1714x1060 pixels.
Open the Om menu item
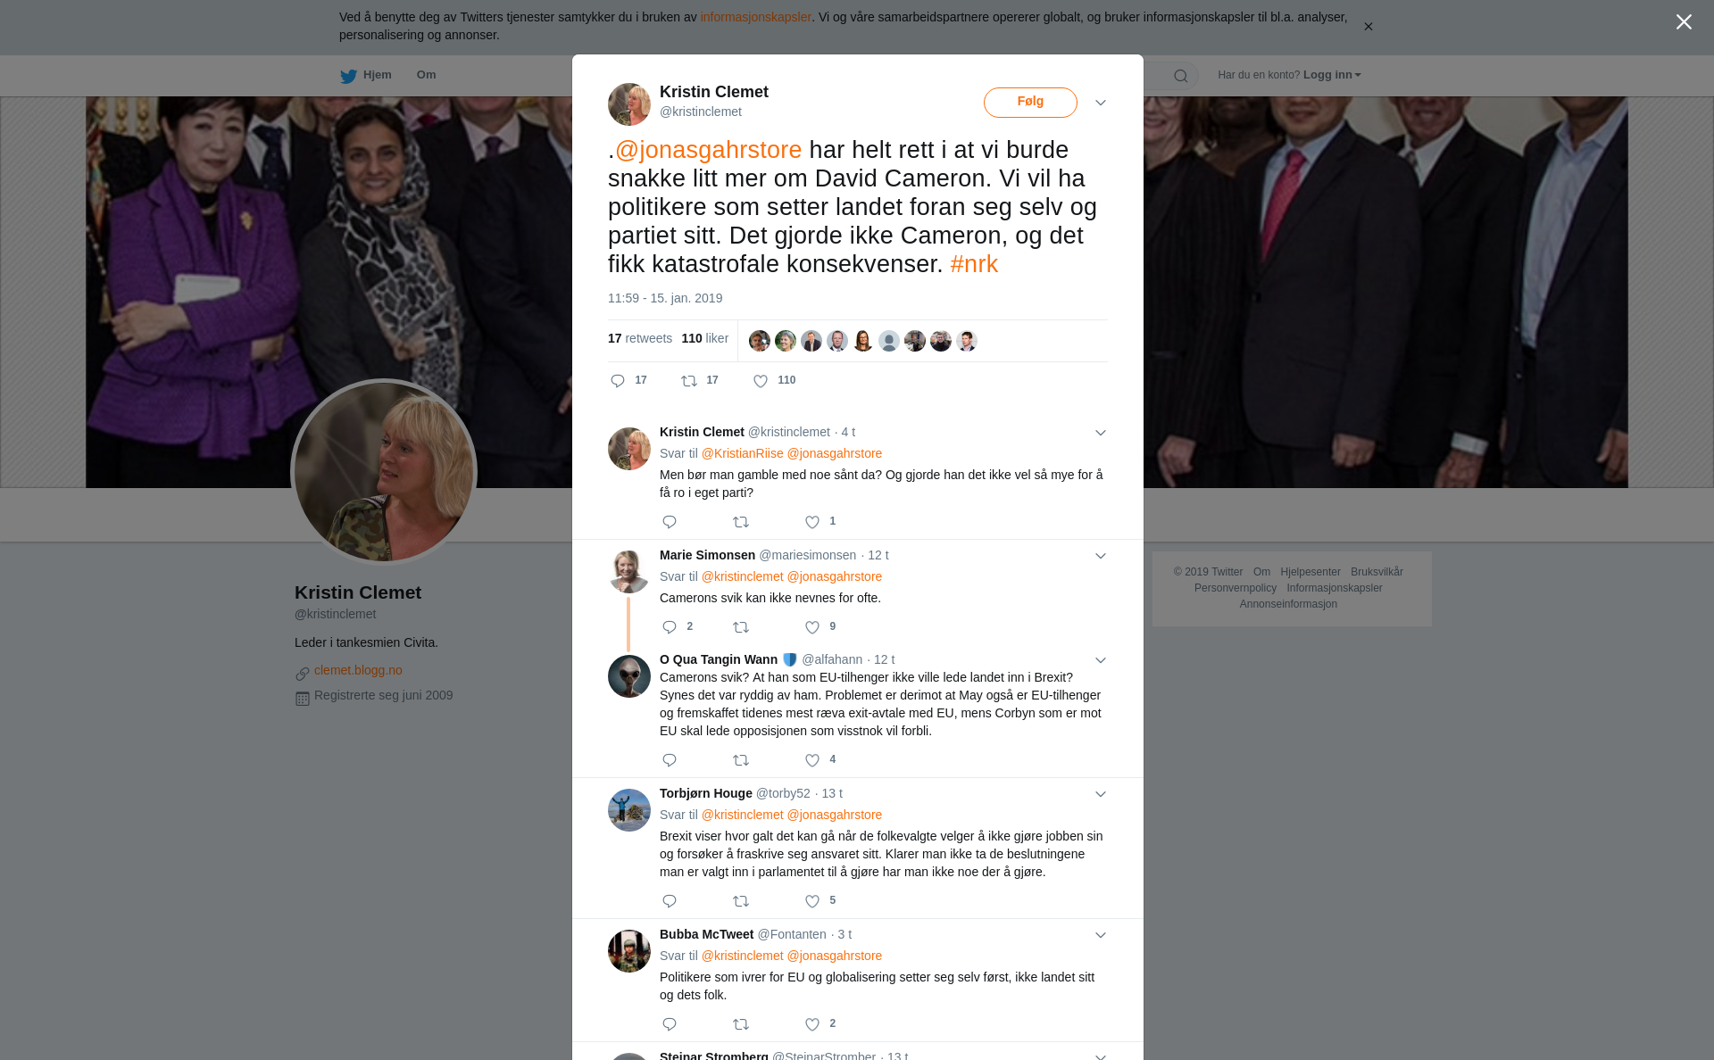pos(426,75)
